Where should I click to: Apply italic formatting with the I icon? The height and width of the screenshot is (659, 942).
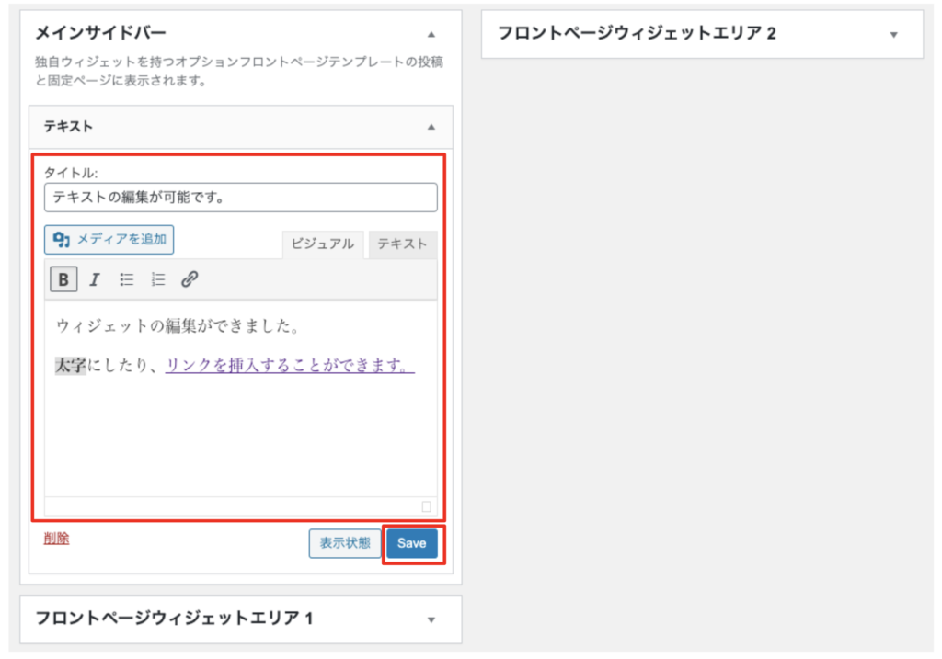[x=94, y=279]
